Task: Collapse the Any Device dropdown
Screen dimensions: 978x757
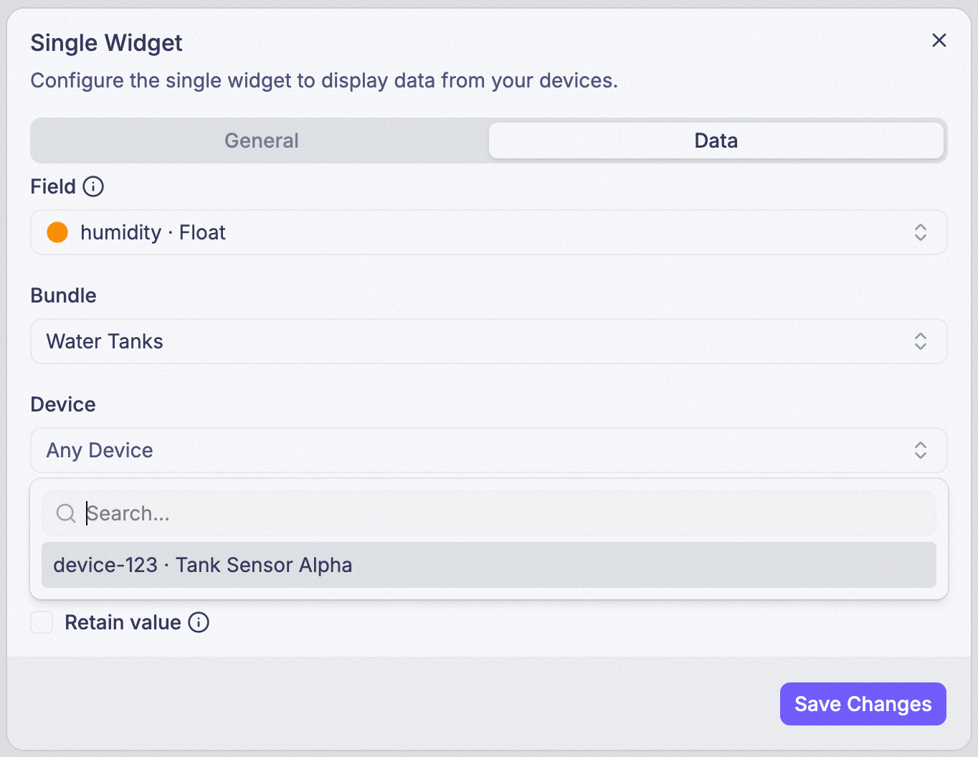Action: click(x=489, y=450)
